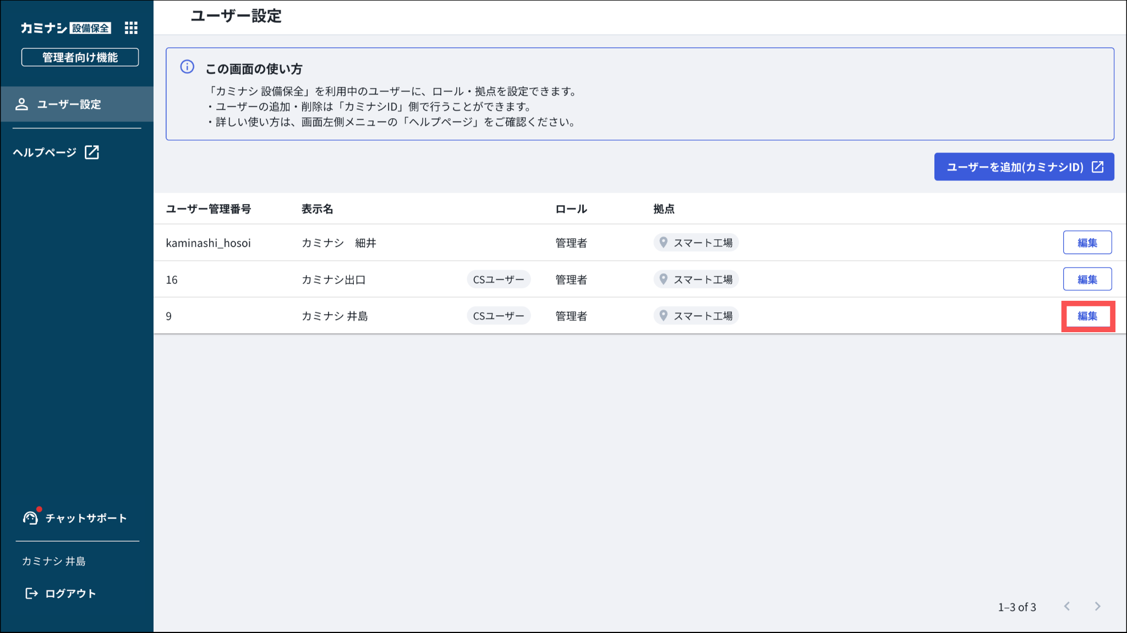
Task: Open the app switcher grid icon
Action: tap(131, 28)
